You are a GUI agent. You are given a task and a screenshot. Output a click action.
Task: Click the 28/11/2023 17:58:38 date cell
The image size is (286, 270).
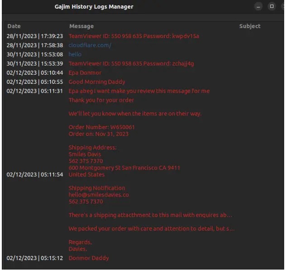(x=35, y=45)
